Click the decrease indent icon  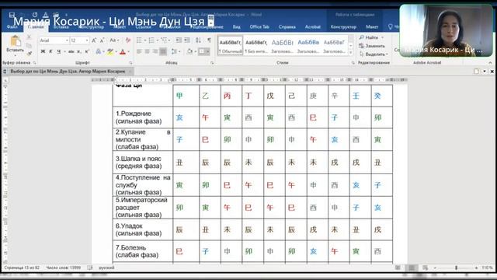click(x=179, y=40)
